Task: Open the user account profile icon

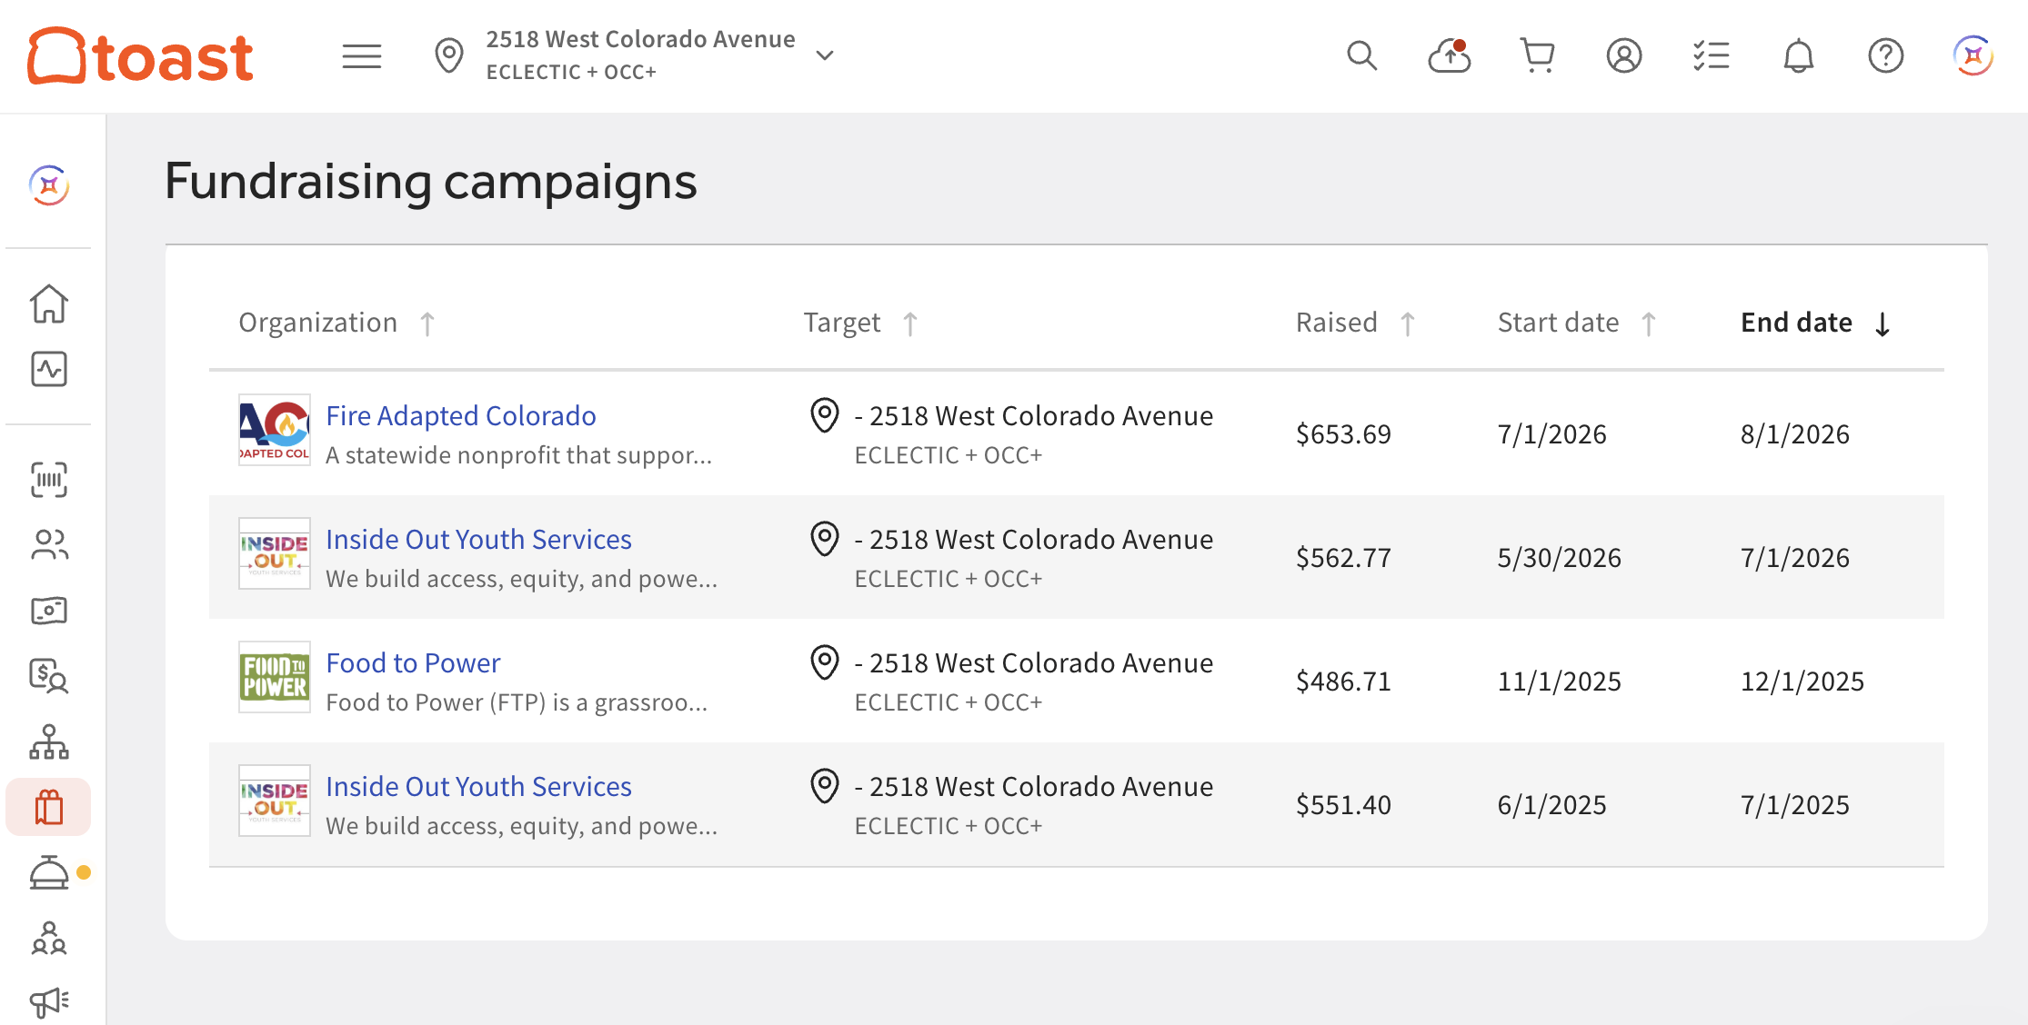Action: pos(1624,56)
